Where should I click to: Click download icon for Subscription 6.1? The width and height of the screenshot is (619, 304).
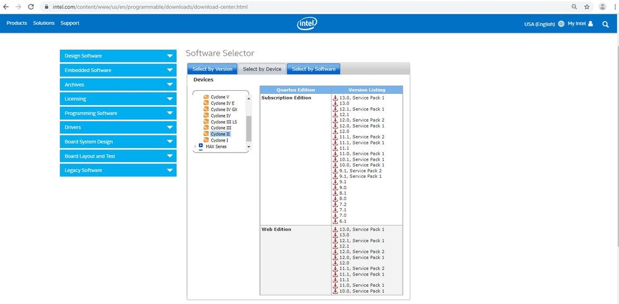click(x=336, y=221)
